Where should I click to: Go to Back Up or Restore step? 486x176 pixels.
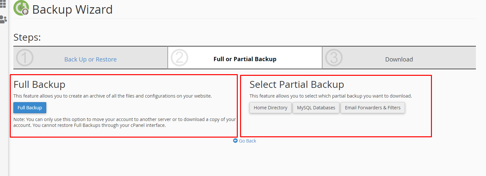click(x=91, y=60)
